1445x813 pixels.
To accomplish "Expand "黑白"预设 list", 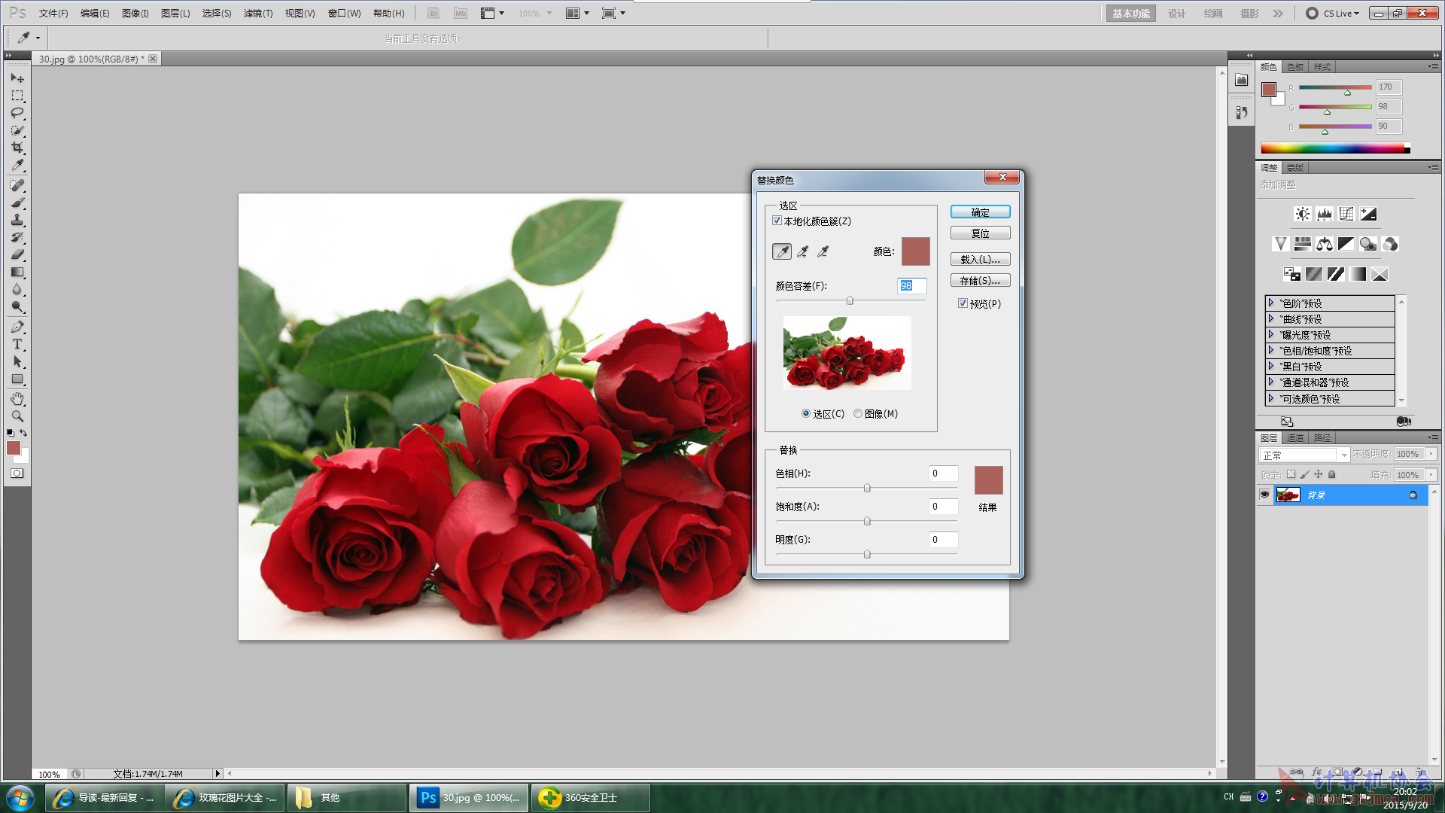I will (1271, 366).
